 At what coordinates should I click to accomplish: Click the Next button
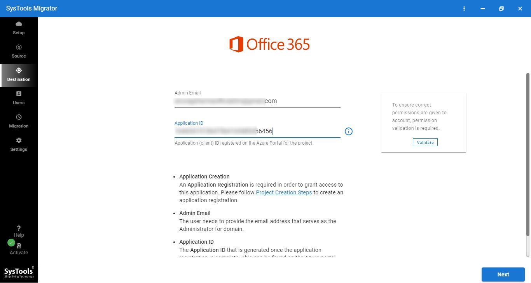(503, 274)
